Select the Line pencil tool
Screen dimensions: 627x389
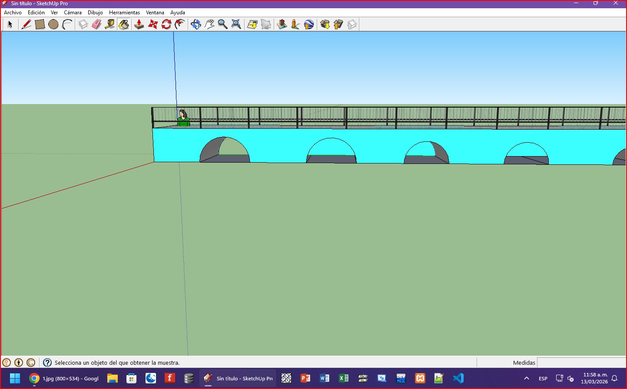26,24
